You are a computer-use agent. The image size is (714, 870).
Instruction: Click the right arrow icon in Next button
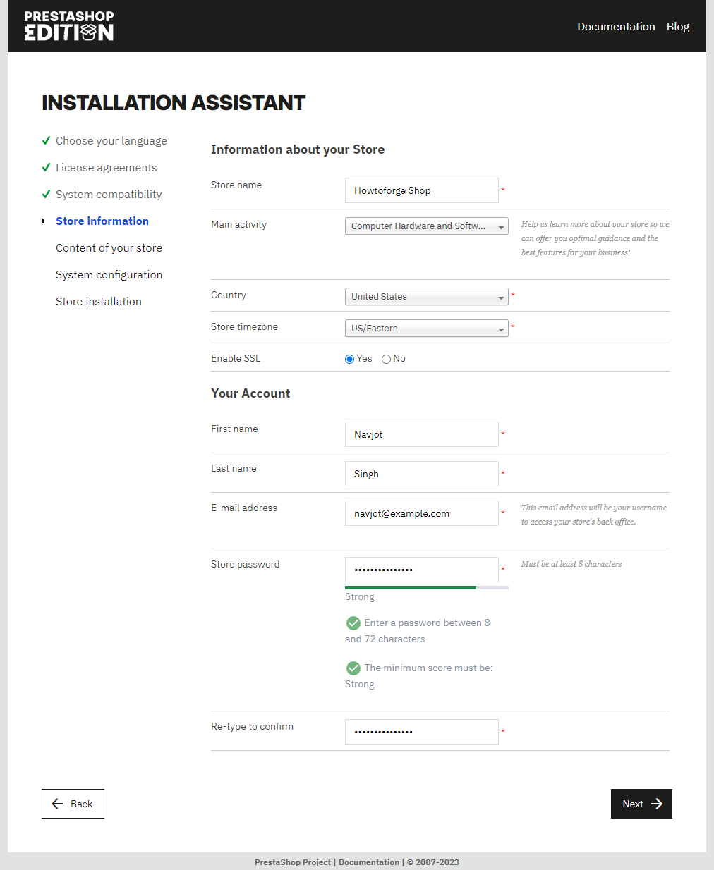pos(657,804)
